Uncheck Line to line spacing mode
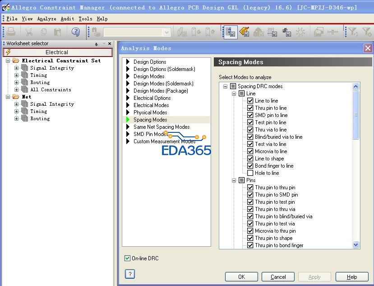The image size is (374, 286). click(x=250, y=101)
